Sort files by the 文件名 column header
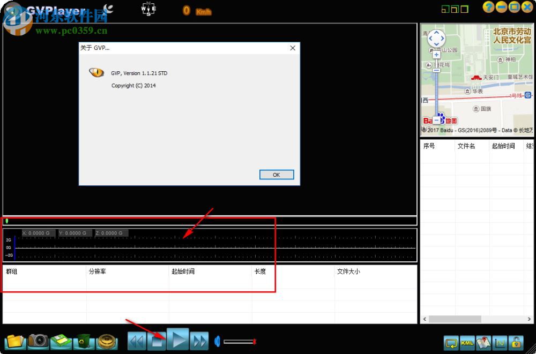 [467, 146]
